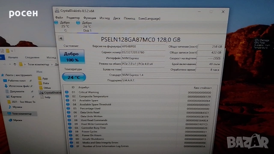The height and width of the screenshot is (154, 274).
Task: Click the NVM Express interface field
Action: point(143,58)
